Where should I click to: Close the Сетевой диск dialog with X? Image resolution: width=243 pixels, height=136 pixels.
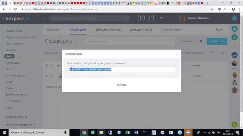click(177, 54)
